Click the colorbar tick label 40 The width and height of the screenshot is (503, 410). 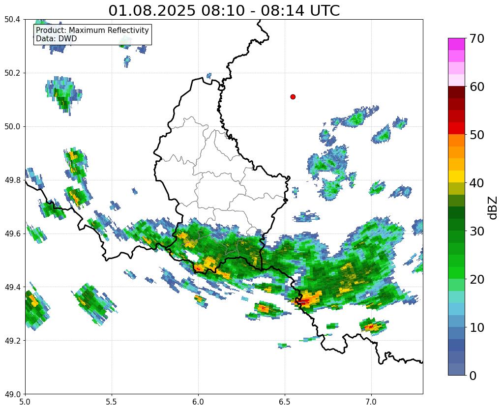click(477, 183)
